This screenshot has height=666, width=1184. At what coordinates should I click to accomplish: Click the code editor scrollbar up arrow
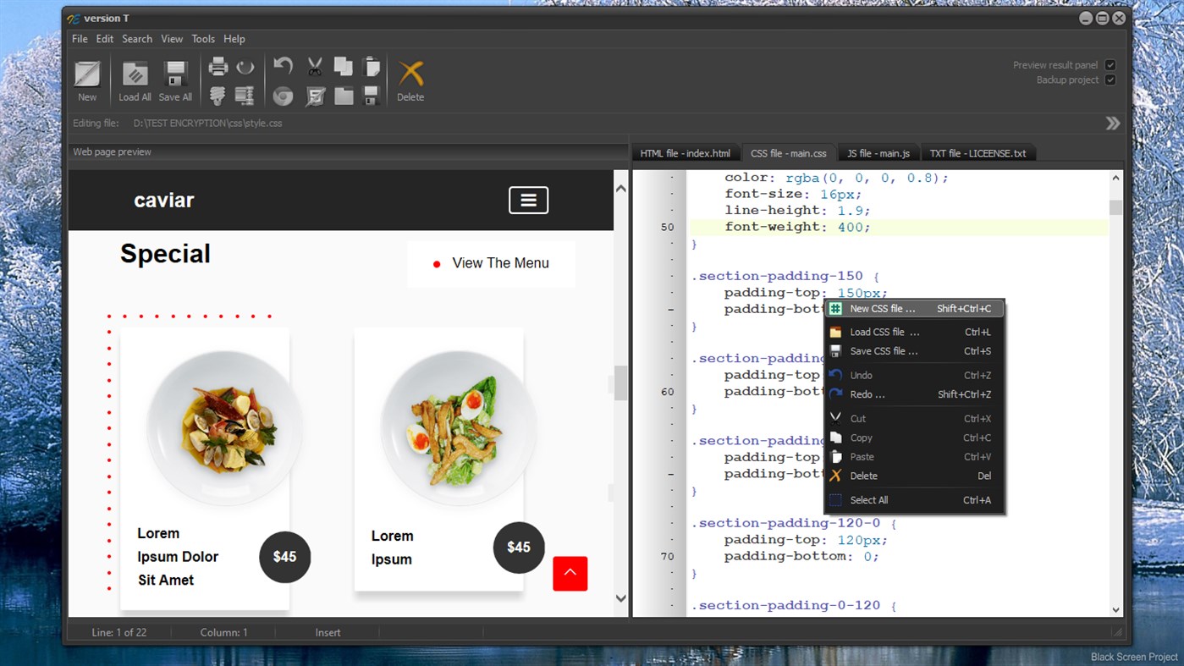pyautogui.click(x=1115, y=178)
